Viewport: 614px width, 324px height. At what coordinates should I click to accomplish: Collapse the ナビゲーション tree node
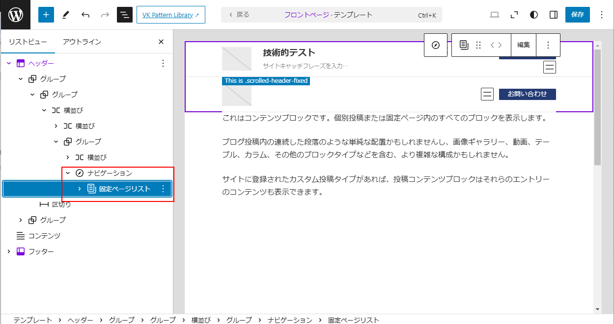(68, 173)
